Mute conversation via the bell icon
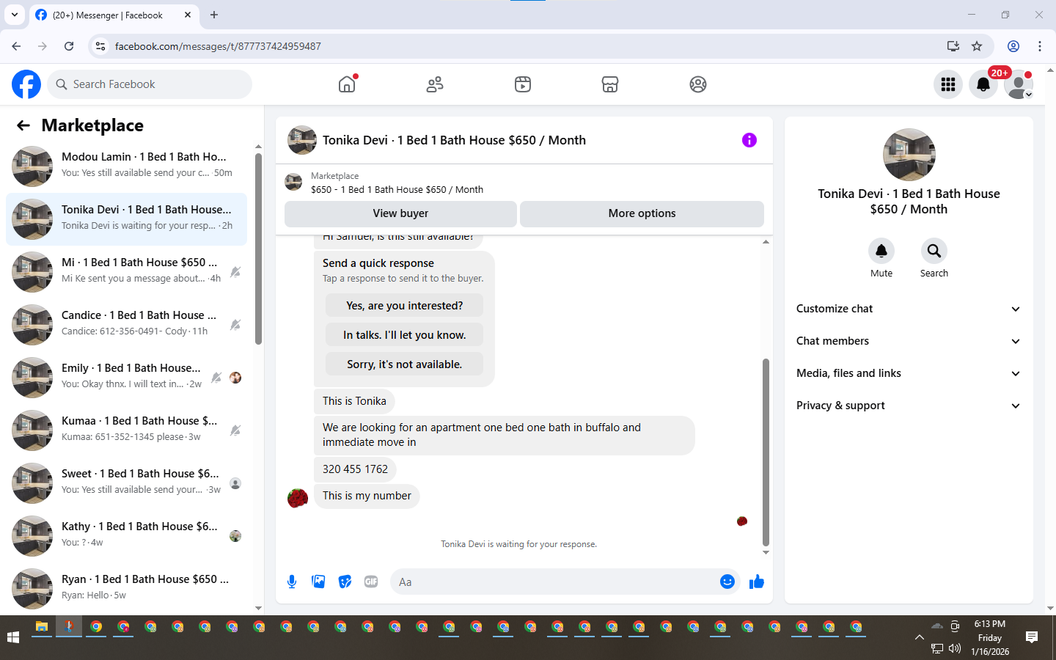This screenshot has width=1056, height=660. pos(881,251)
